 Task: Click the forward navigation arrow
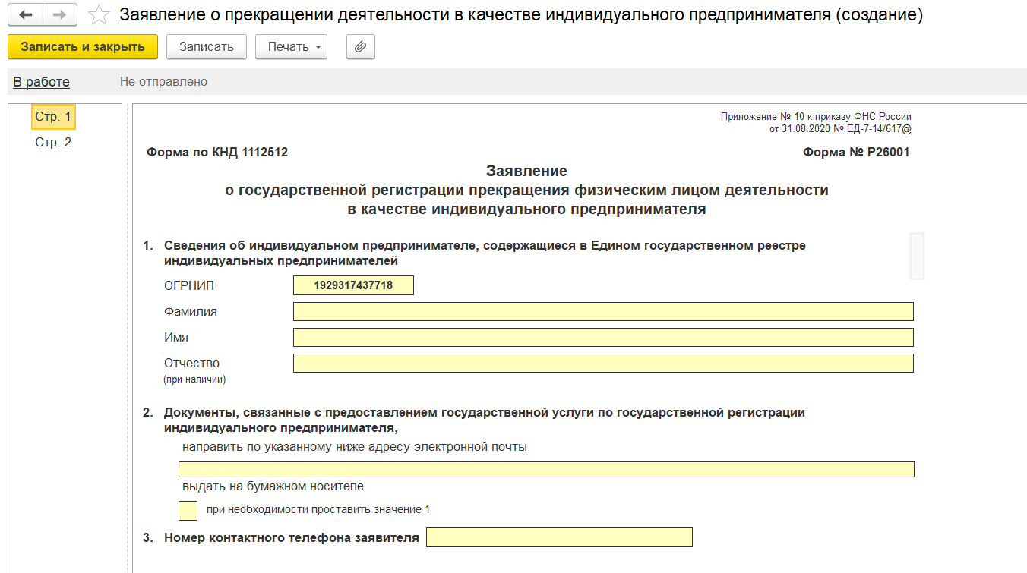tap(59, 15)
